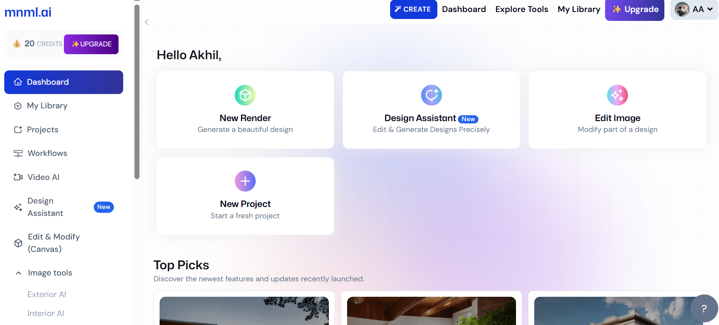Open Exterior AI tool
The image size is (719, 325).
[47, 294]
